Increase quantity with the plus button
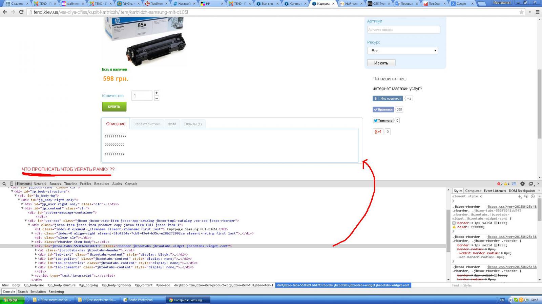 (157, 93)
